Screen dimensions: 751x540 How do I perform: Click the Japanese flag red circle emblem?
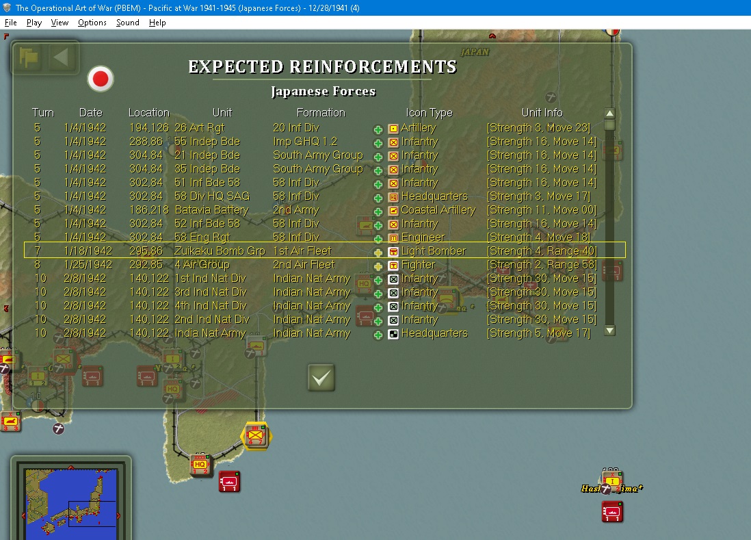pos(101,79)
